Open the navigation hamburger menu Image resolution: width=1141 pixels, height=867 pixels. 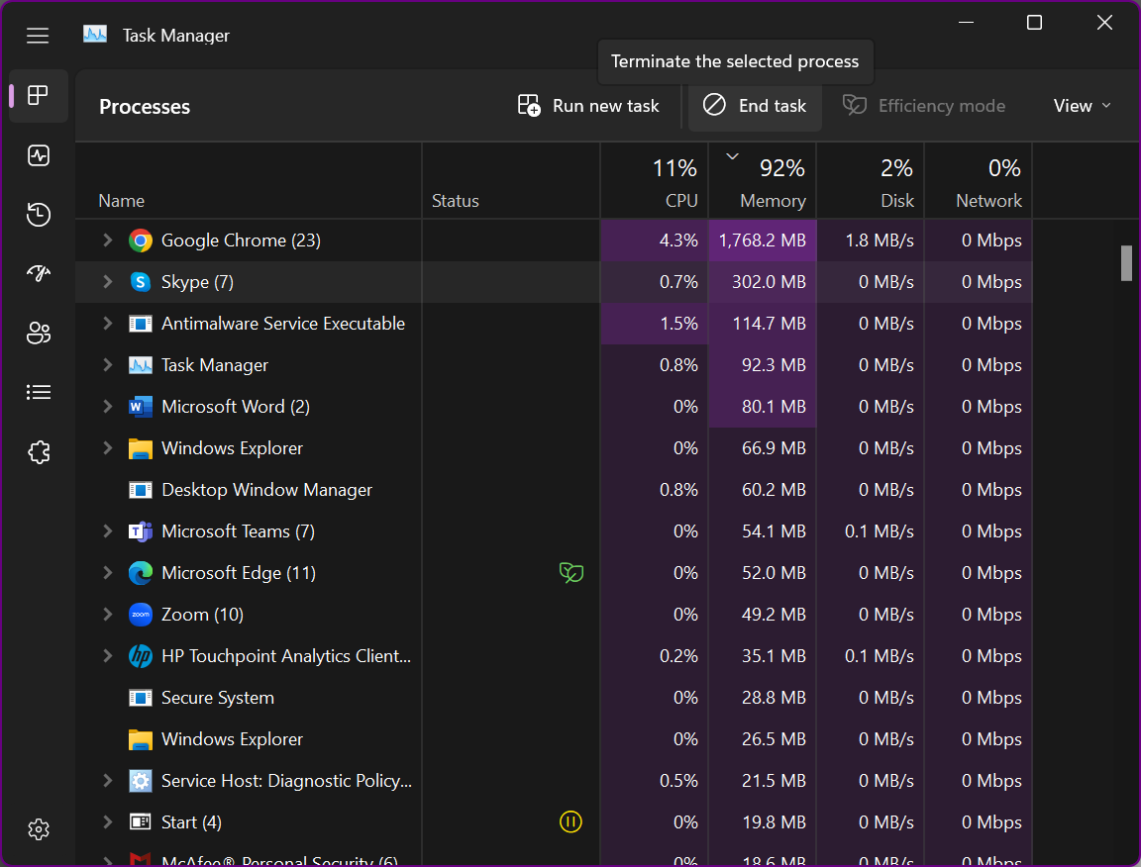(38, 35)
